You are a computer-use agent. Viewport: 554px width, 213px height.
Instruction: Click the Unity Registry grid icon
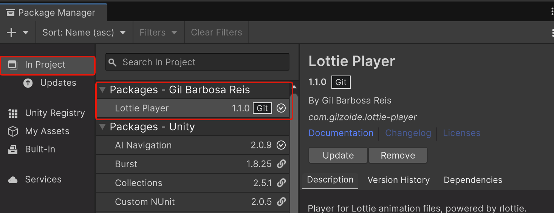tap(13, 113)
